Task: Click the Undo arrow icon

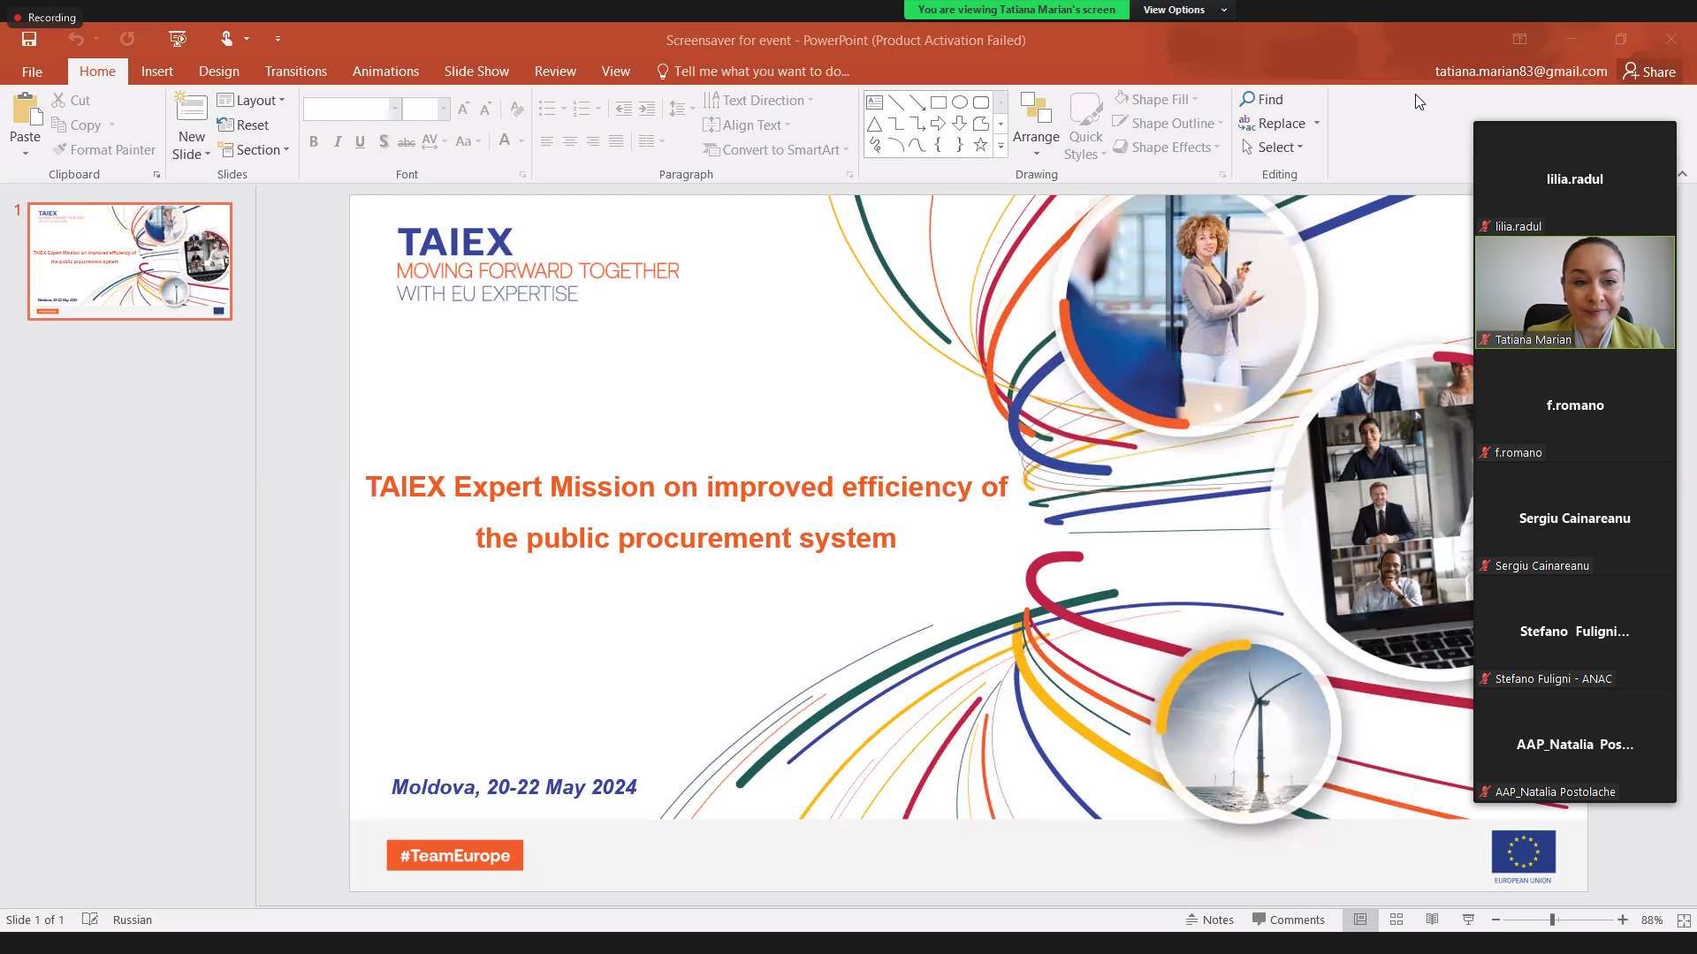Action: [77, 39]
